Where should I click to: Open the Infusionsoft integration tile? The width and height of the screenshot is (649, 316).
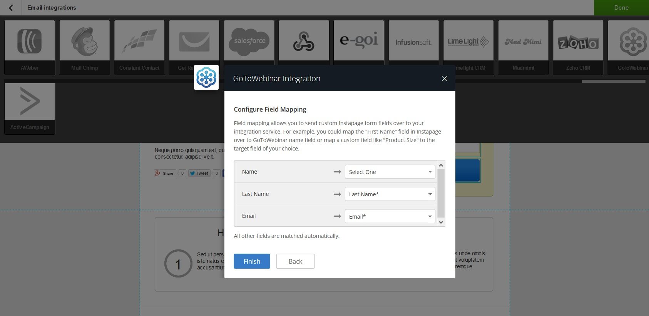(x=414, y=42)
